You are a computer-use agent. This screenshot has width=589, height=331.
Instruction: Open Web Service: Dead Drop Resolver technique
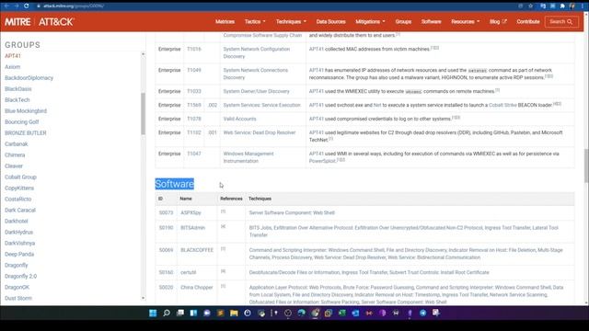[260, 132]
